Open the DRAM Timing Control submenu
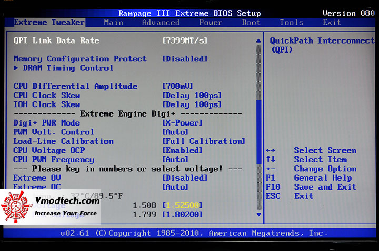 [x=68, y=68]
